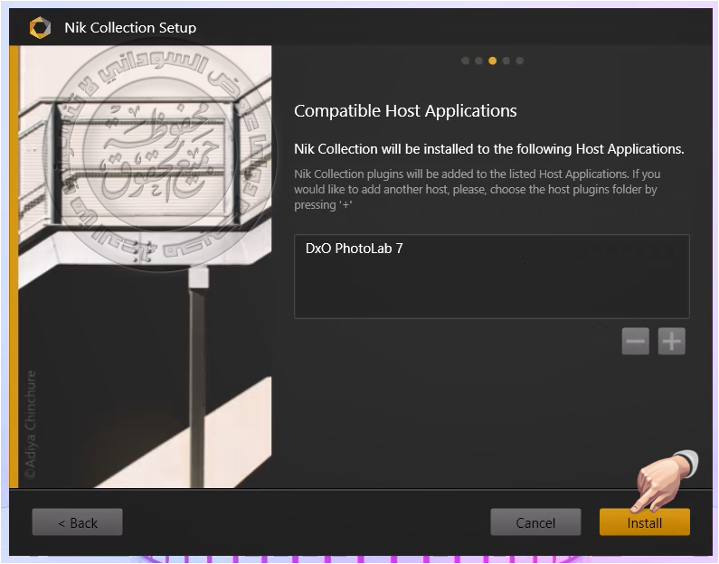Click the active yellow step indicator dot
The width and height of the screenshot is (719, 564).
493,61
